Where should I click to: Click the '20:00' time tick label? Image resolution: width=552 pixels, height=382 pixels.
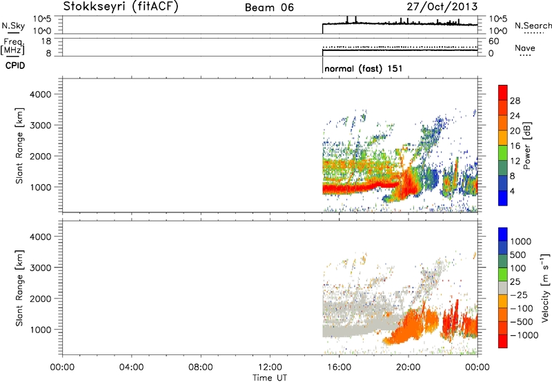(x=408, y=368)
